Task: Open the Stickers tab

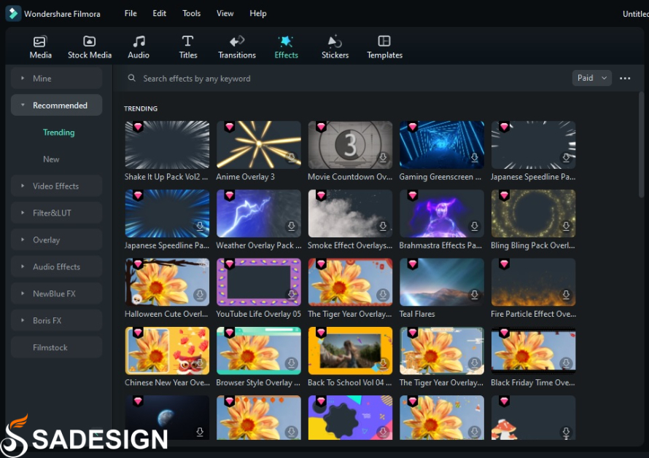Action: click(335, 47)
